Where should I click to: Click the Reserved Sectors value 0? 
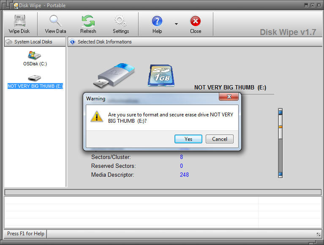pyautogui.click(x=181, y=166)
